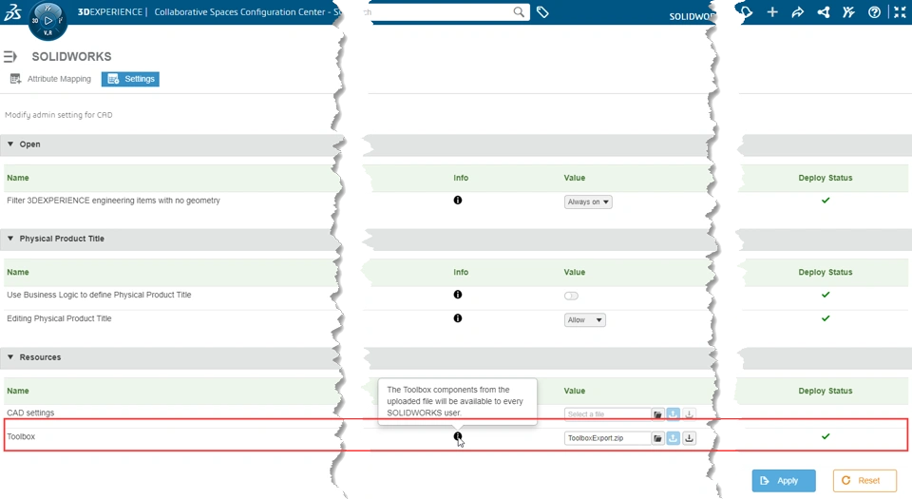The width and height of the screenshot is (912, 499).
Task: Click the search magnifier icon
Action: pyautogui.click(x=519, y=12)
